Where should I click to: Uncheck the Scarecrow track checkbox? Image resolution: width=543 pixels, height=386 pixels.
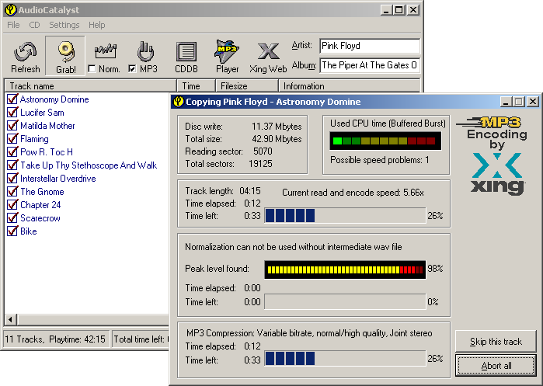[12, 217]
